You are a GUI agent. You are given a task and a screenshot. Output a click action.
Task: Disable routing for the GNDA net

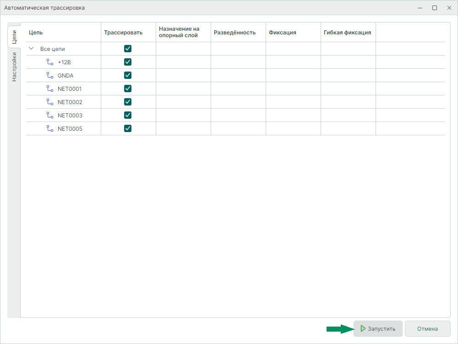tap(128, 75)
